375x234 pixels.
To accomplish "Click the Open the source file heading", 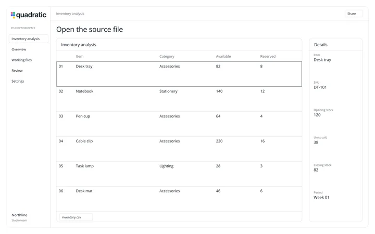I will click(90, 29).
